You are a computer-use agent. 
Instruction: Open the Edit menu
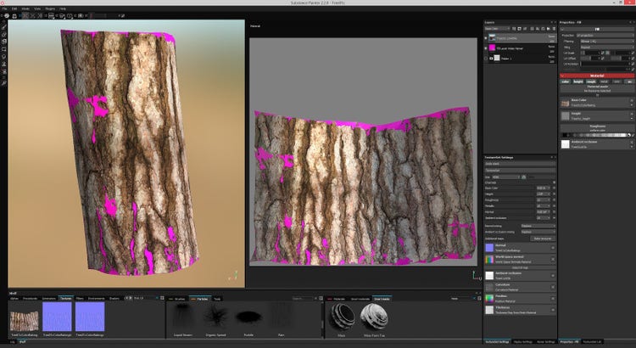(x=14, y=8)
